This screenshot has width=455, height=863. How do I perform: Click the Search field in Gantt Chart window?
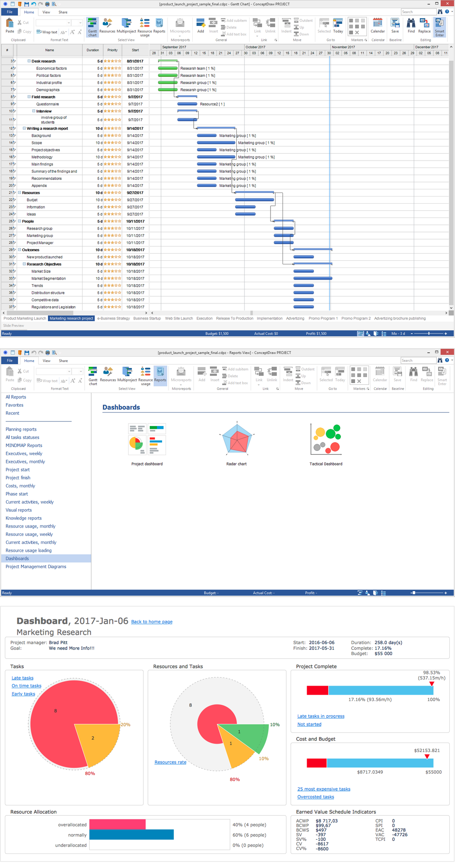[418, 12]
